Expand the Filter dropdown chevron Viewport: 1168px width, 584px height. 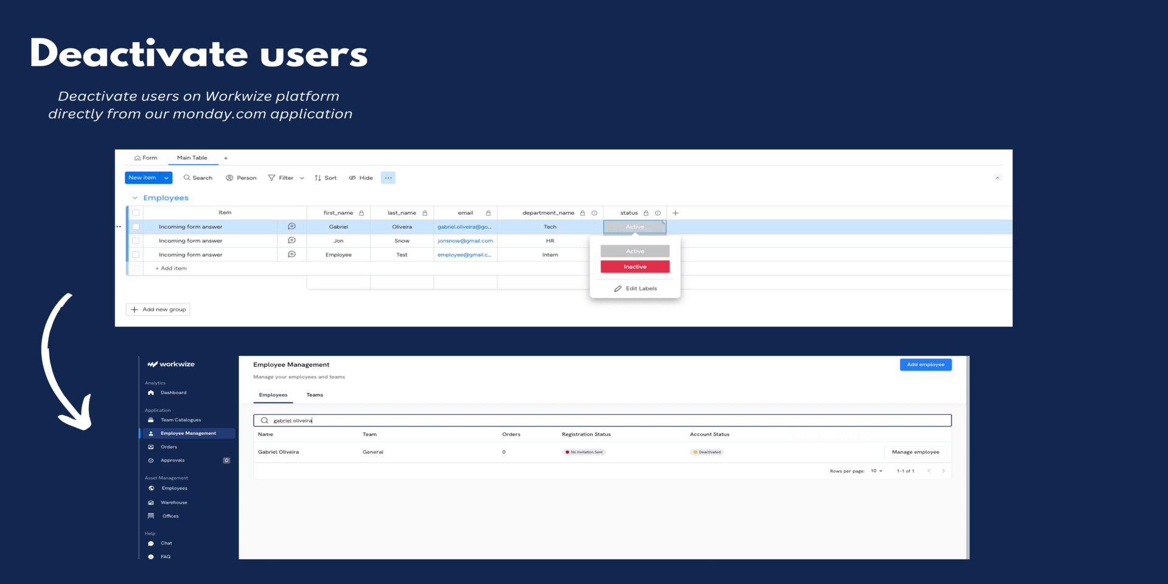[302, 178]
